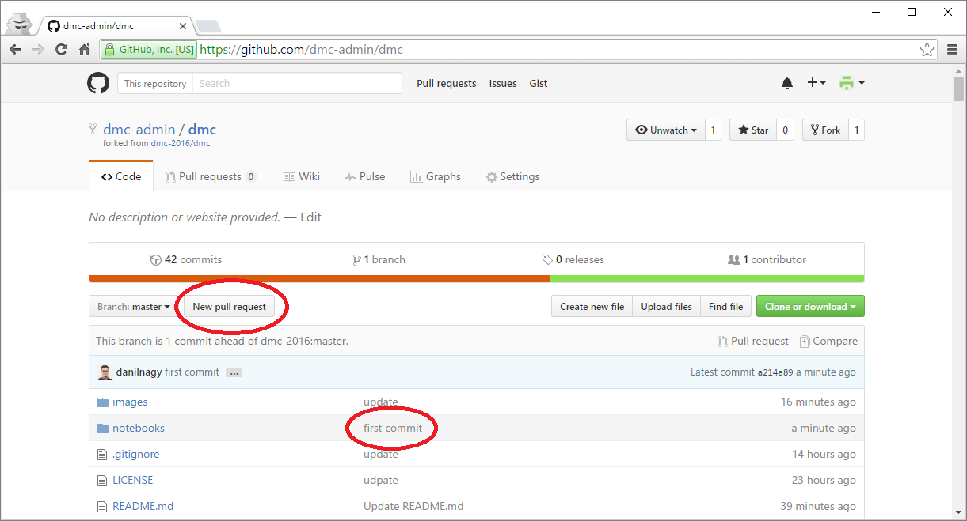Click danilnagy's avatar thumbnail
967x521 pixels.
[105, 372]
